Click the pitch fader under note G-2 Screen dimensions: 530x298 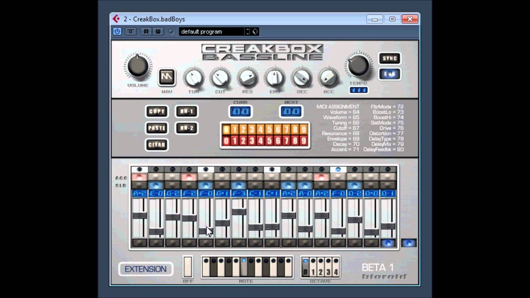point(173,217)
